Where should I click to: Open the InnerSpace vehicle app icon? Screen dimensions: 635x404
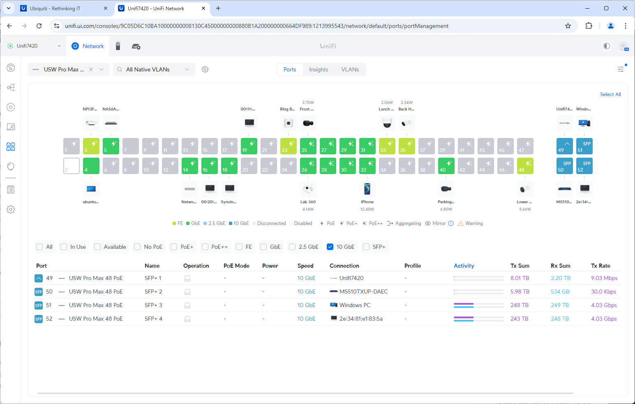click(136, 46)
